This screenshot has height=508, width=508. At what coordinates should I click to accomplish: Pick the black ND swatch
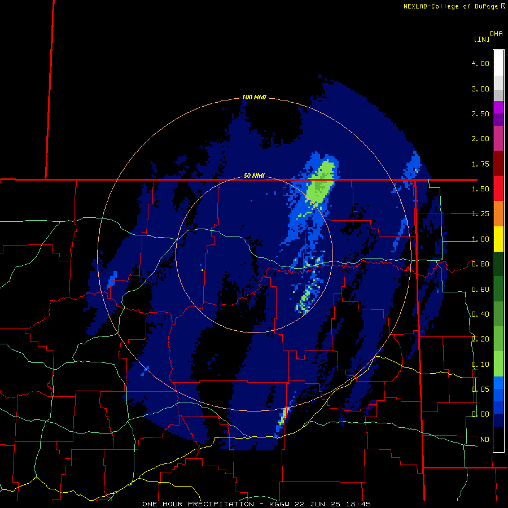click(498, 439)
